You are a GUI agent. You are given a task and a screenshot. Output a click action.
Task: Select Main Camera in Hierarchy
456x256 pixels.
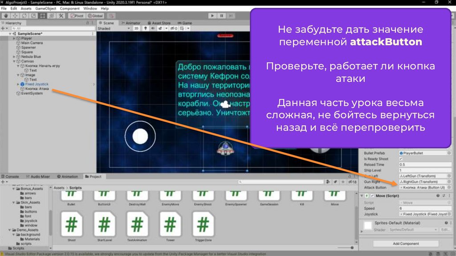(32, 43)
